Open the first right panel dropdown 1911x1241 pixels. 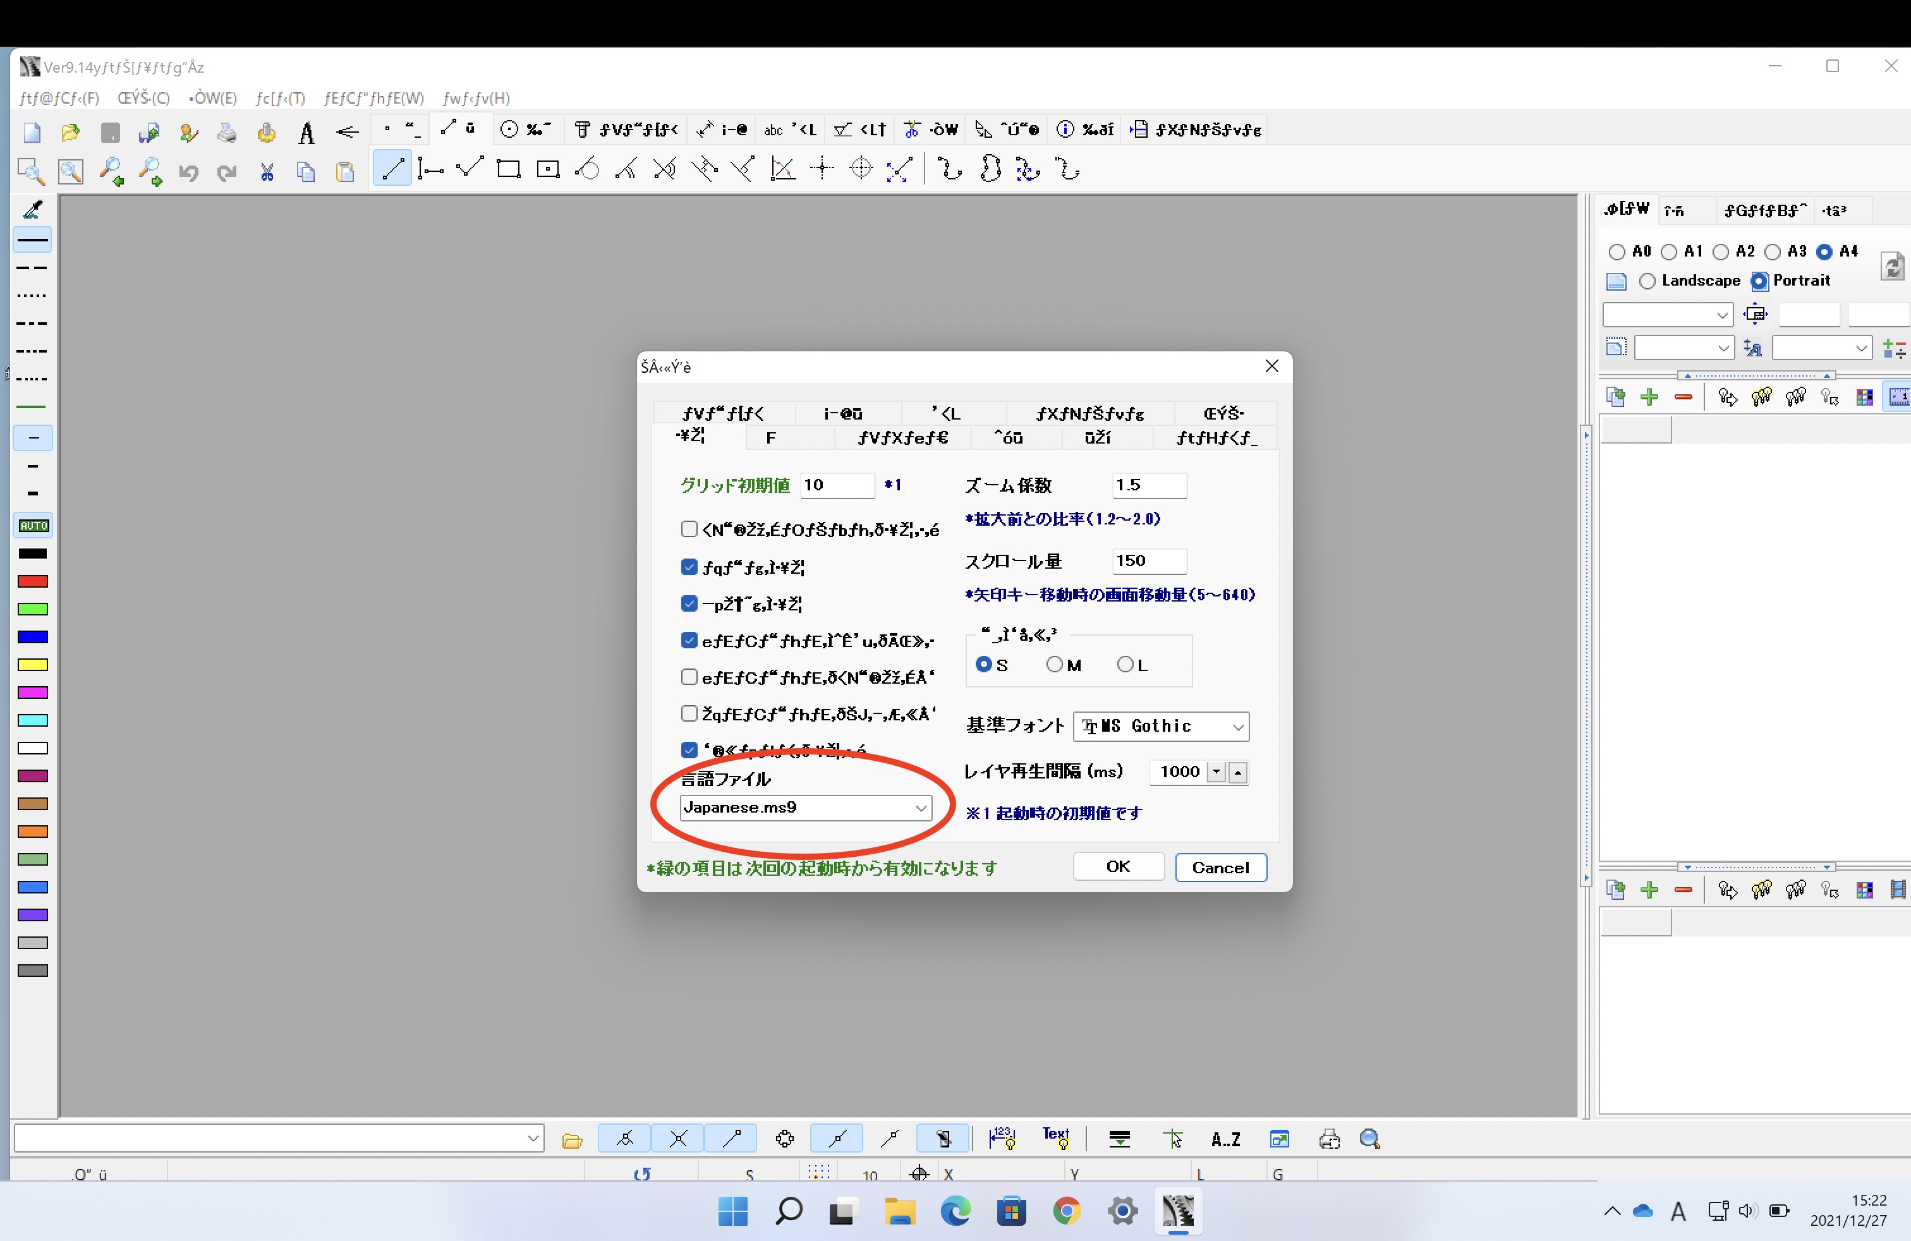1668,315
